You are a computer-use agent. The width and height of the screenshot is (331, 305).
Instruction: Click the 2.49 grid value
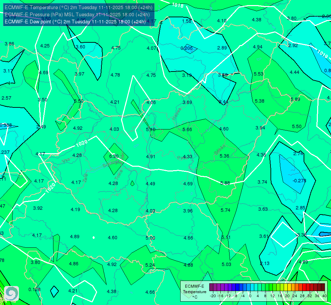click(41, 127)
